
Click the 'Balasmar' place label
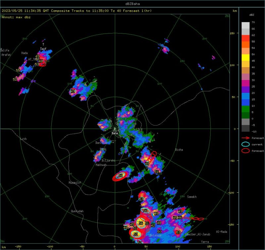(x=156, y=235)
